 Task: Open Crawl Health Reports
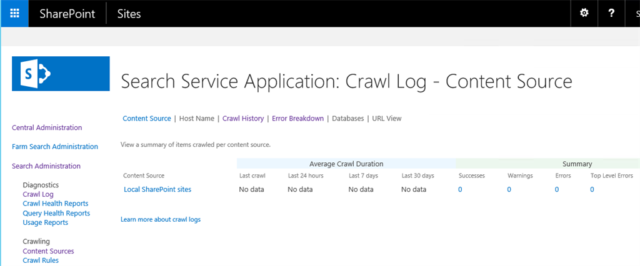pos(55,204)
